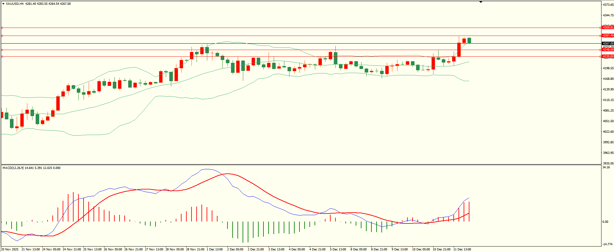This screenshot has height=252, width=614.
Task: Open the dropdown arrow beside XAUUSD,H4
Action: [3, 4]
